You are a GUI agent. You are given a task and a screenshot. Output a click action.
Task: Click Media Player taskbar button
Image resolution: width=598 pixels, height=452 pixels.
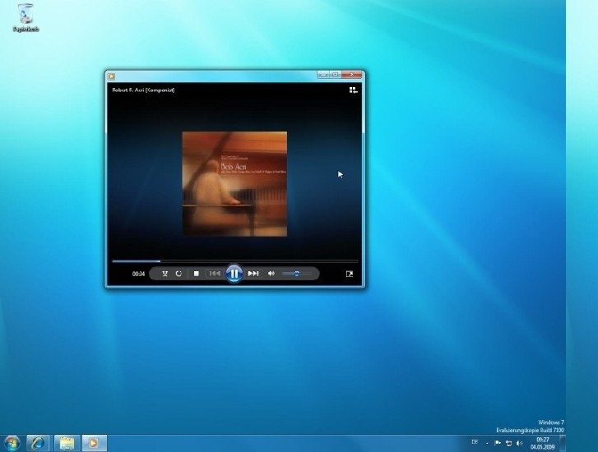point(94,443)
